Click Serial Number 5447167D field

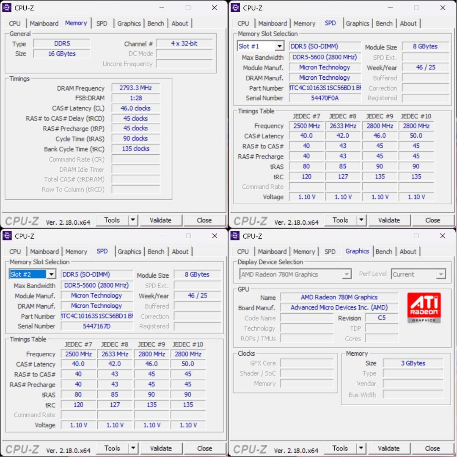(97, 326)
